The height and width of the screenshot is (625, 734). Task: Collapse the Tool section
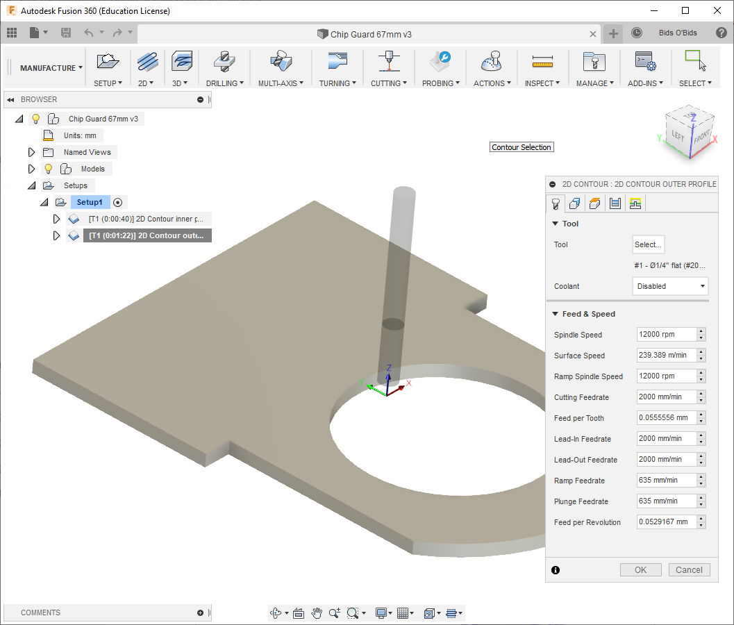point(555,224)
